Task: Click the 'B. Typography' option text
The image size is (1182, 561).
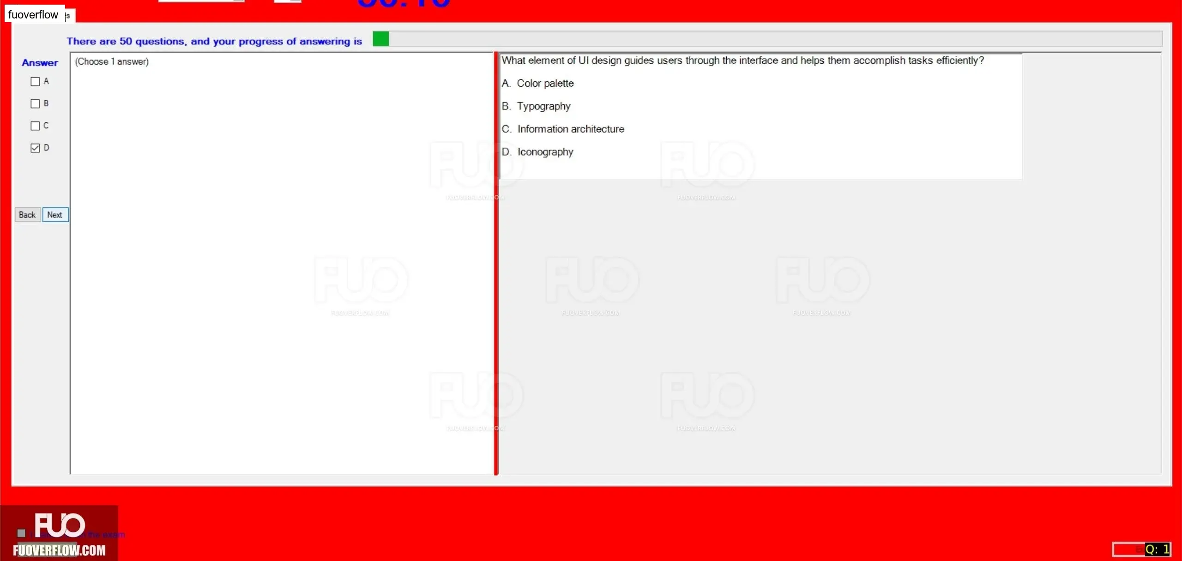Action: coord(536,106)
